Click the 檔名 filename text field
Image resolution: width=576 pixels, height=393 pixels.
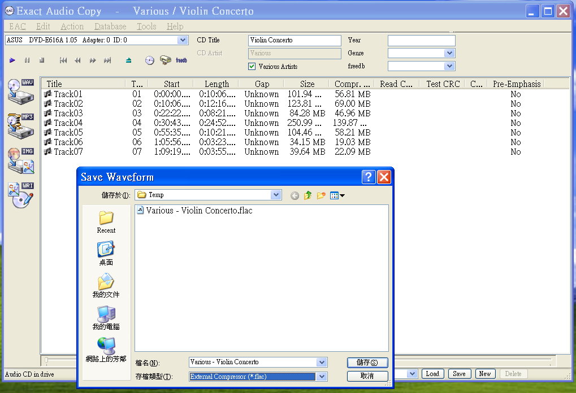pyautogui.click(x=253, y=363)
